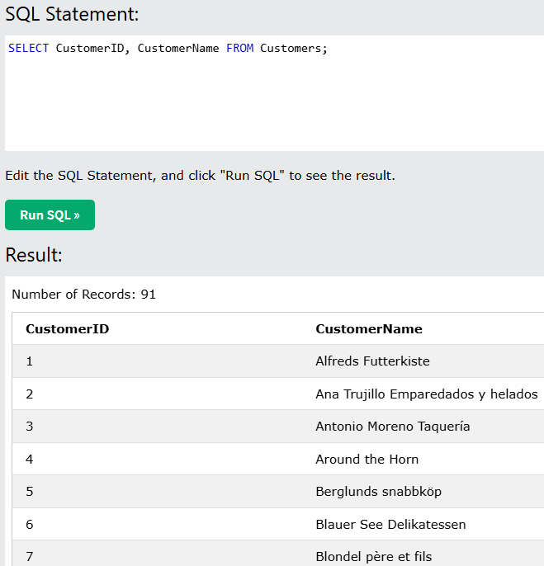The height and width of the screenshot is (566, 544).
Task: Click the Ana Trujillo Emparedados y helados cell
Action: 426,394
